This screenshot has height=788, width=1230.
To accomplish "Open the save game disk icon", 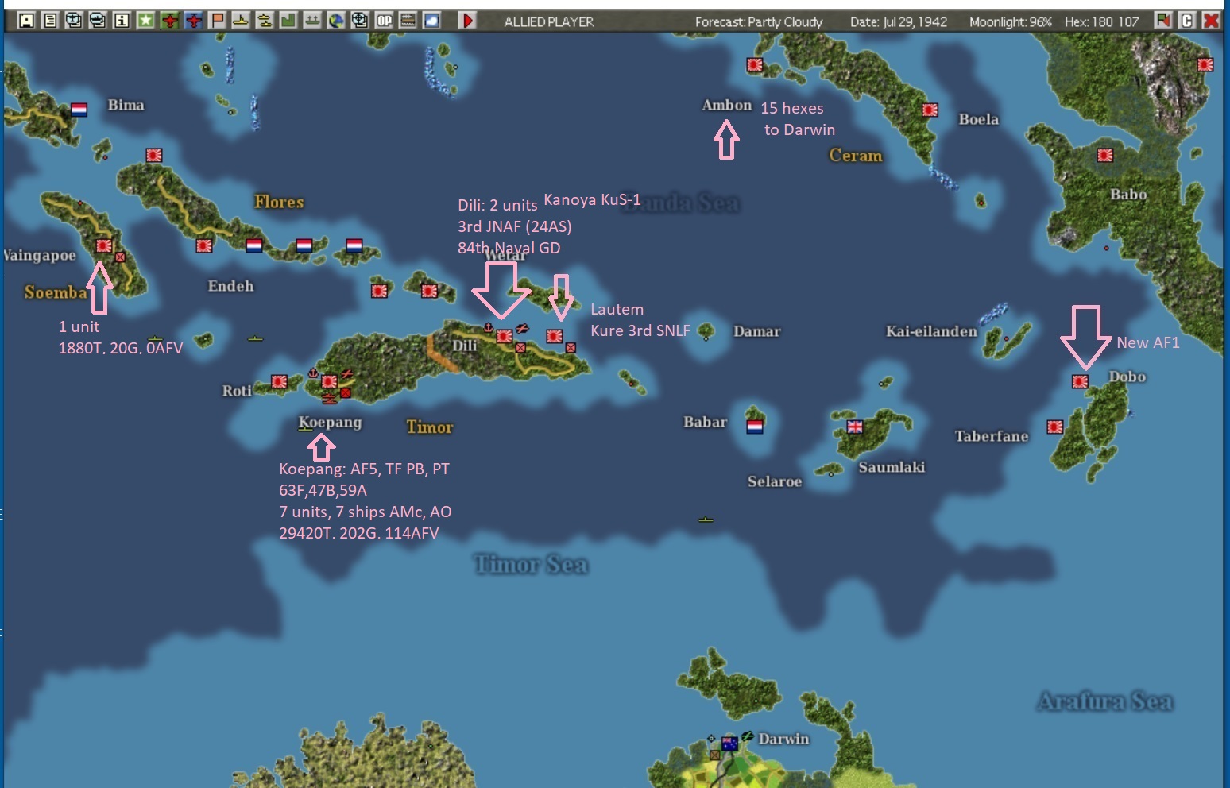I will [26, 21].
